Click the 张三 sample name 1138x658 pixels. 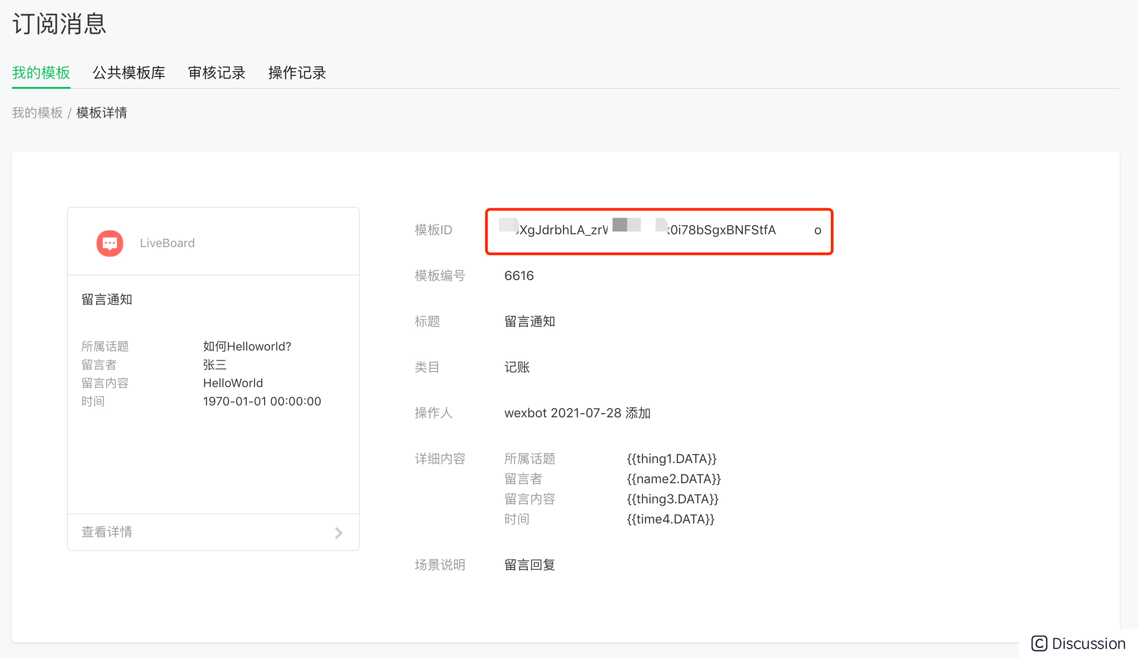pos(215,365)
